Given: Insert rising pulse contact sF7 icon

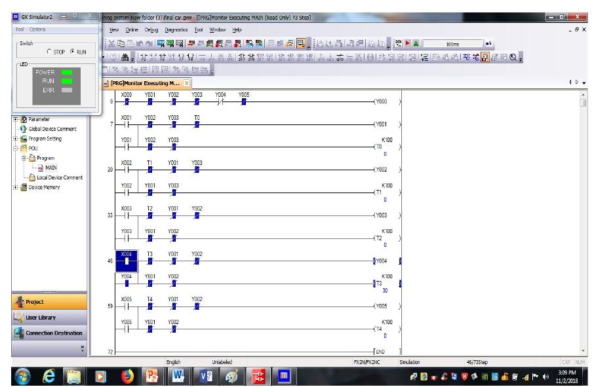Looking at the screenshot, I should click(x=242, y=58).
